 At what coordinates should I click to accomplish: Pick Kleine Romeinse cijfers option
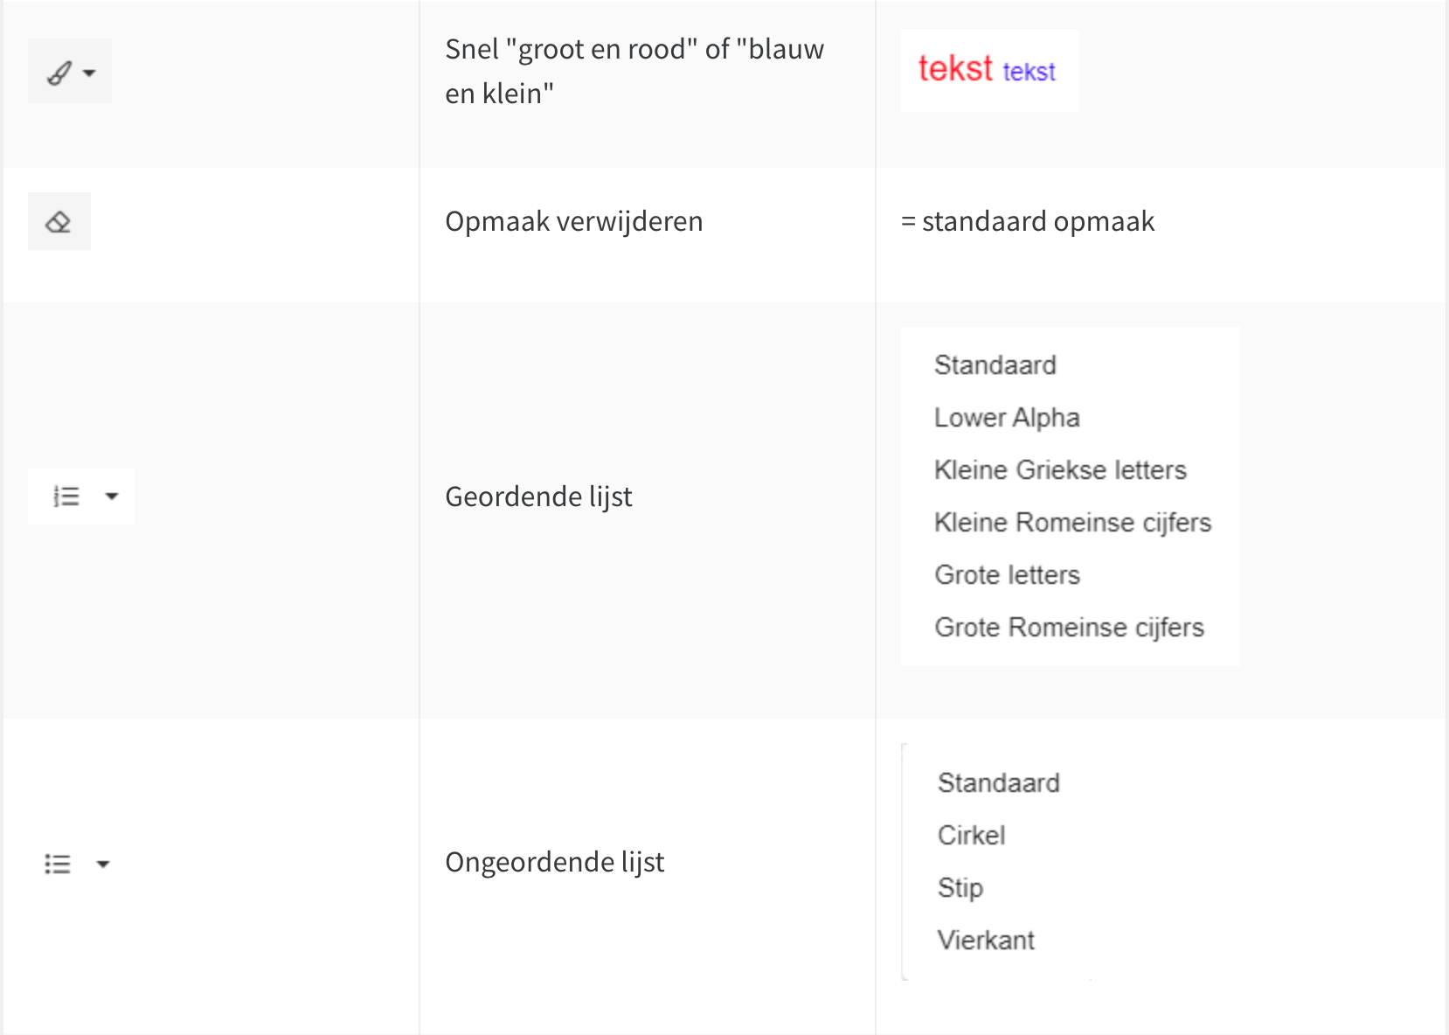click(1072, 523)
